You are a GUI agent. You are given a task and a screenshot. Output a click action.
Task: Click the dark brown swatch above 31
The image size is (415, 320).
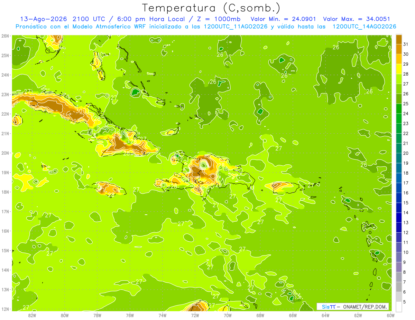[x=399, y=39]
